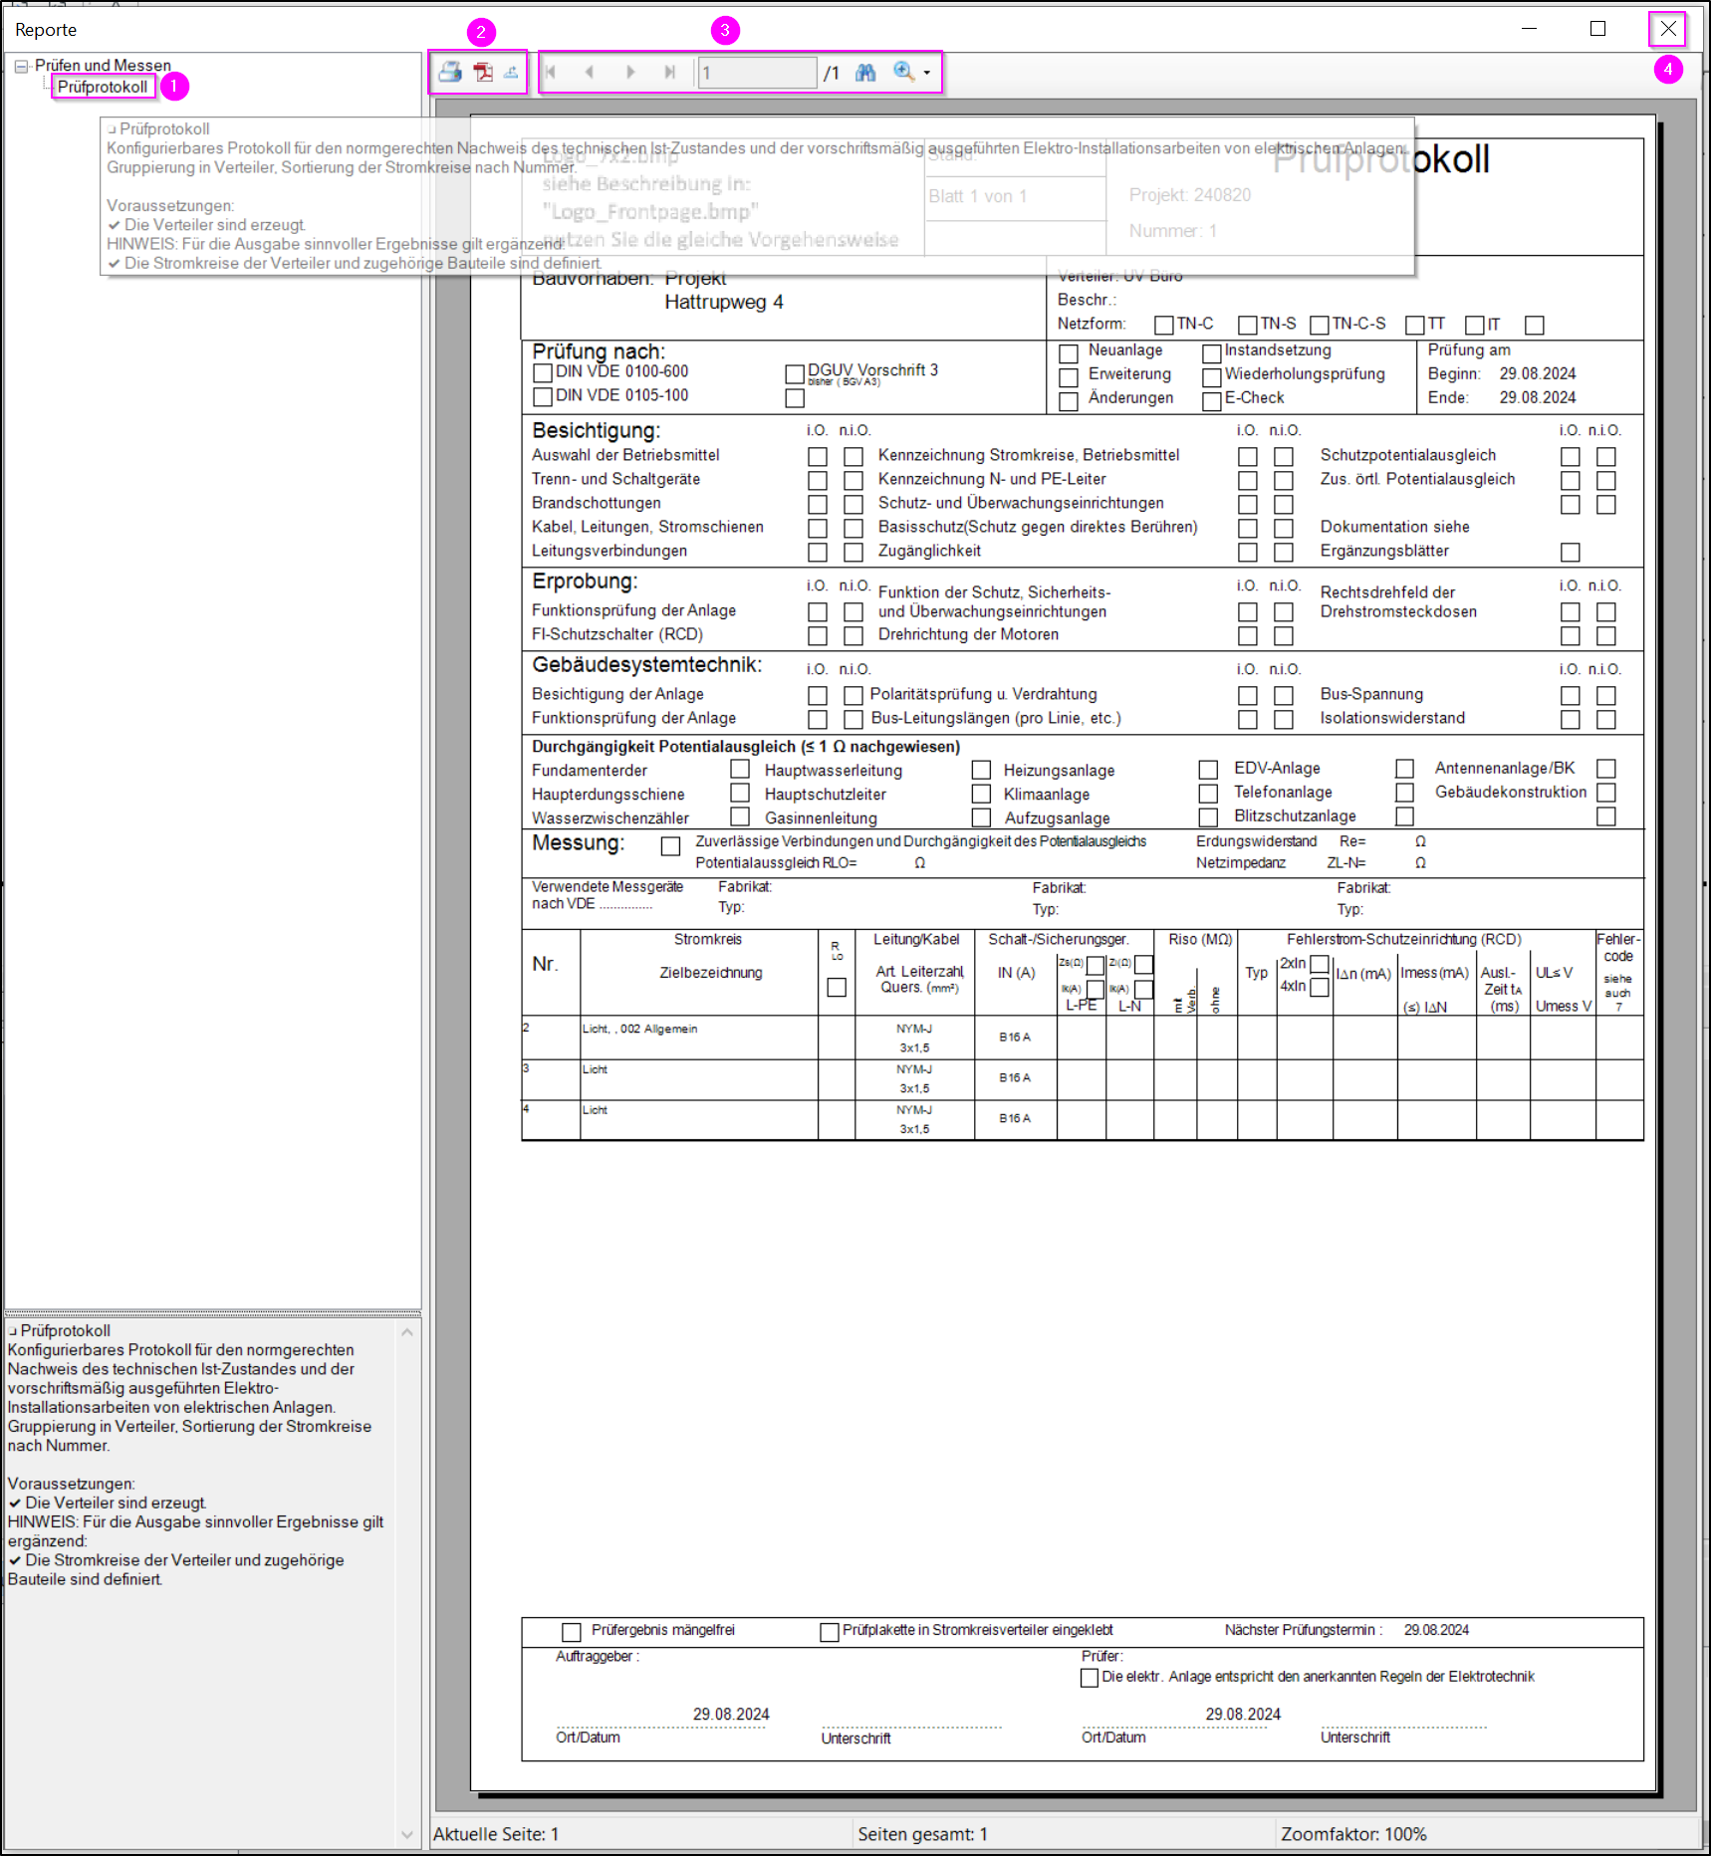Click the Voraussetzungen: text in description panel

click(71, 1484)
